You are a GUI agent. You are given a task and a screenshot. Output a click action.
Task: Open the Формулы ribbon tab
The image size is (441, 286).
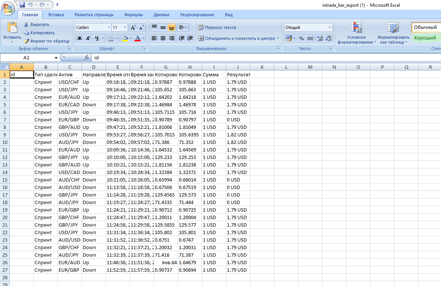click(x=134, y=15)
